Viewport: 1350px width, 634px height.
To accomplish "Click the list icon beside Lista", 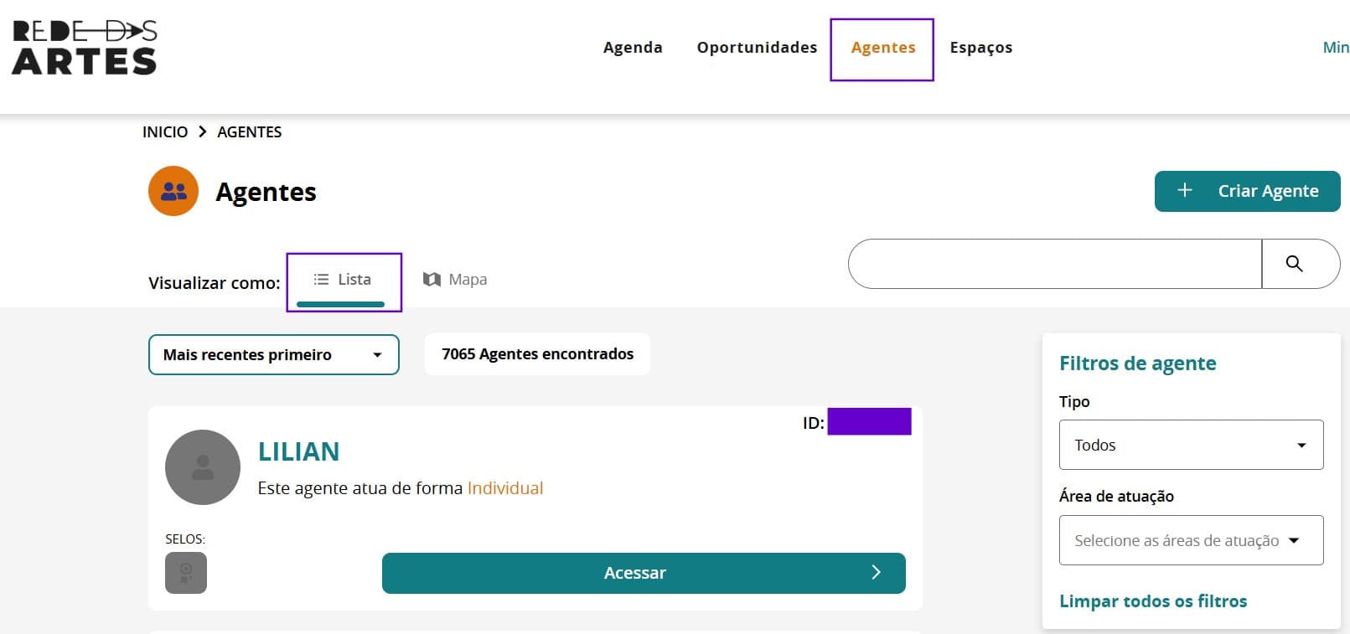I will coord(321,280).
